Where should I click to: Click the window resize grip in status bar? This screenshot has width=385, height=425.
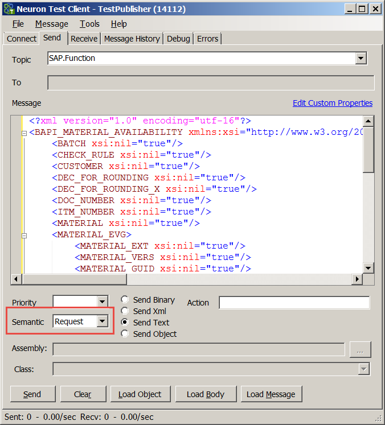[379, 418]
